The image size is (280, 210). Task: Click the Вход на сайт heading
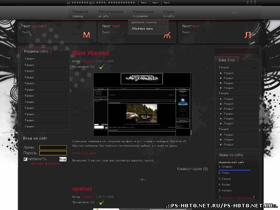(35, 138)
